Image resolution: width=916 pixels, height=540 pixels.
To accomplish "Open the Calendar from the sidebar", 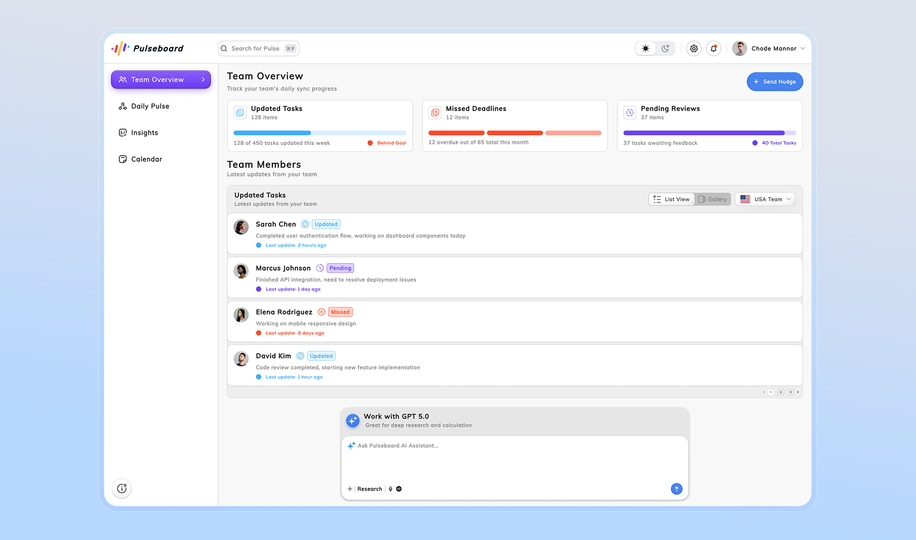I will [146, 159].
